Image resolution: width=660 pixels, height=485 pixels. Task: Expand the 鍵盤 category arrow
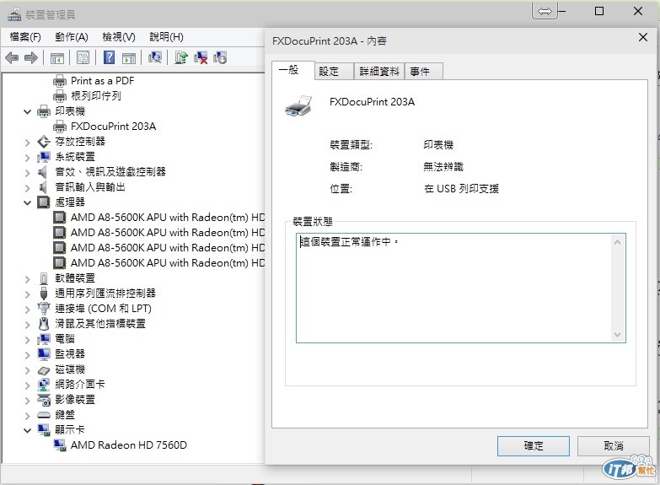click(x=27, y=415)
